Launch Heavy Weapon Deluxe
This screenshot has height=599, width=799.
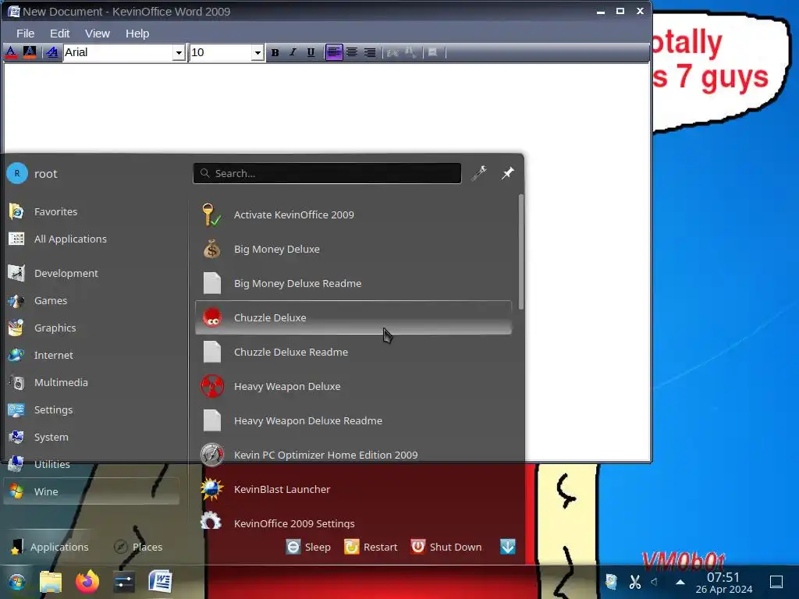353,387
